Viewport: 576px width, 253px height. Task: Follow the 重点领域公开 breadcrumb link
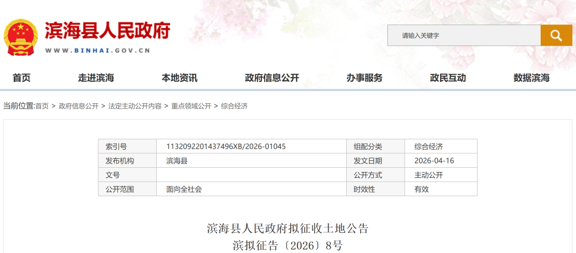pyautogui.click(x=191, y=106)
